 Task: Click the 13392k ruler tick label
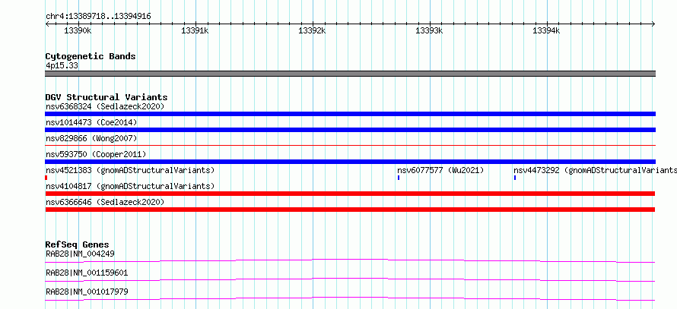coord(312,30)
